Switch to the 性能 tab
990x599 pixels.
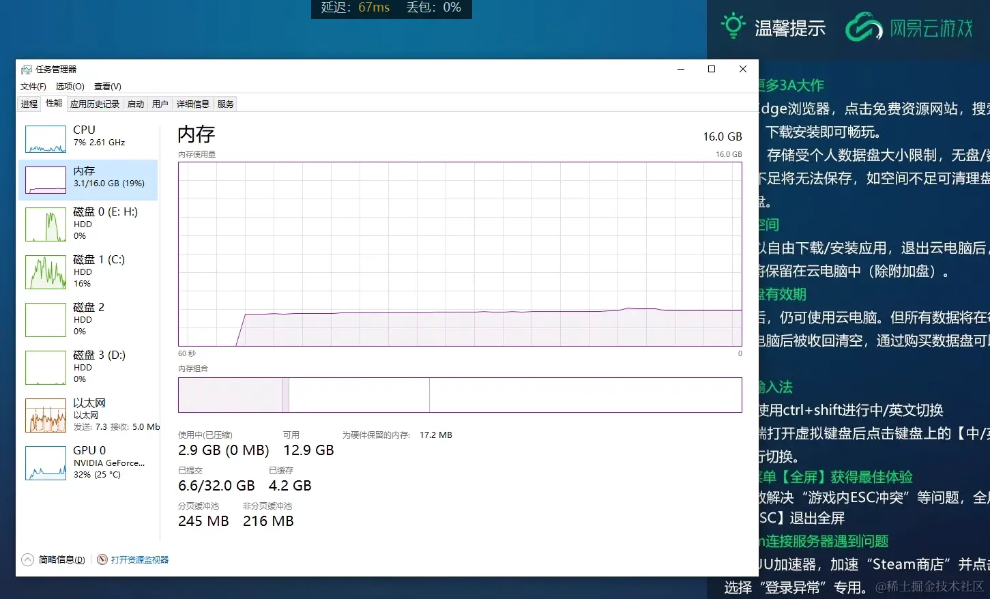(x=54, y=103)
